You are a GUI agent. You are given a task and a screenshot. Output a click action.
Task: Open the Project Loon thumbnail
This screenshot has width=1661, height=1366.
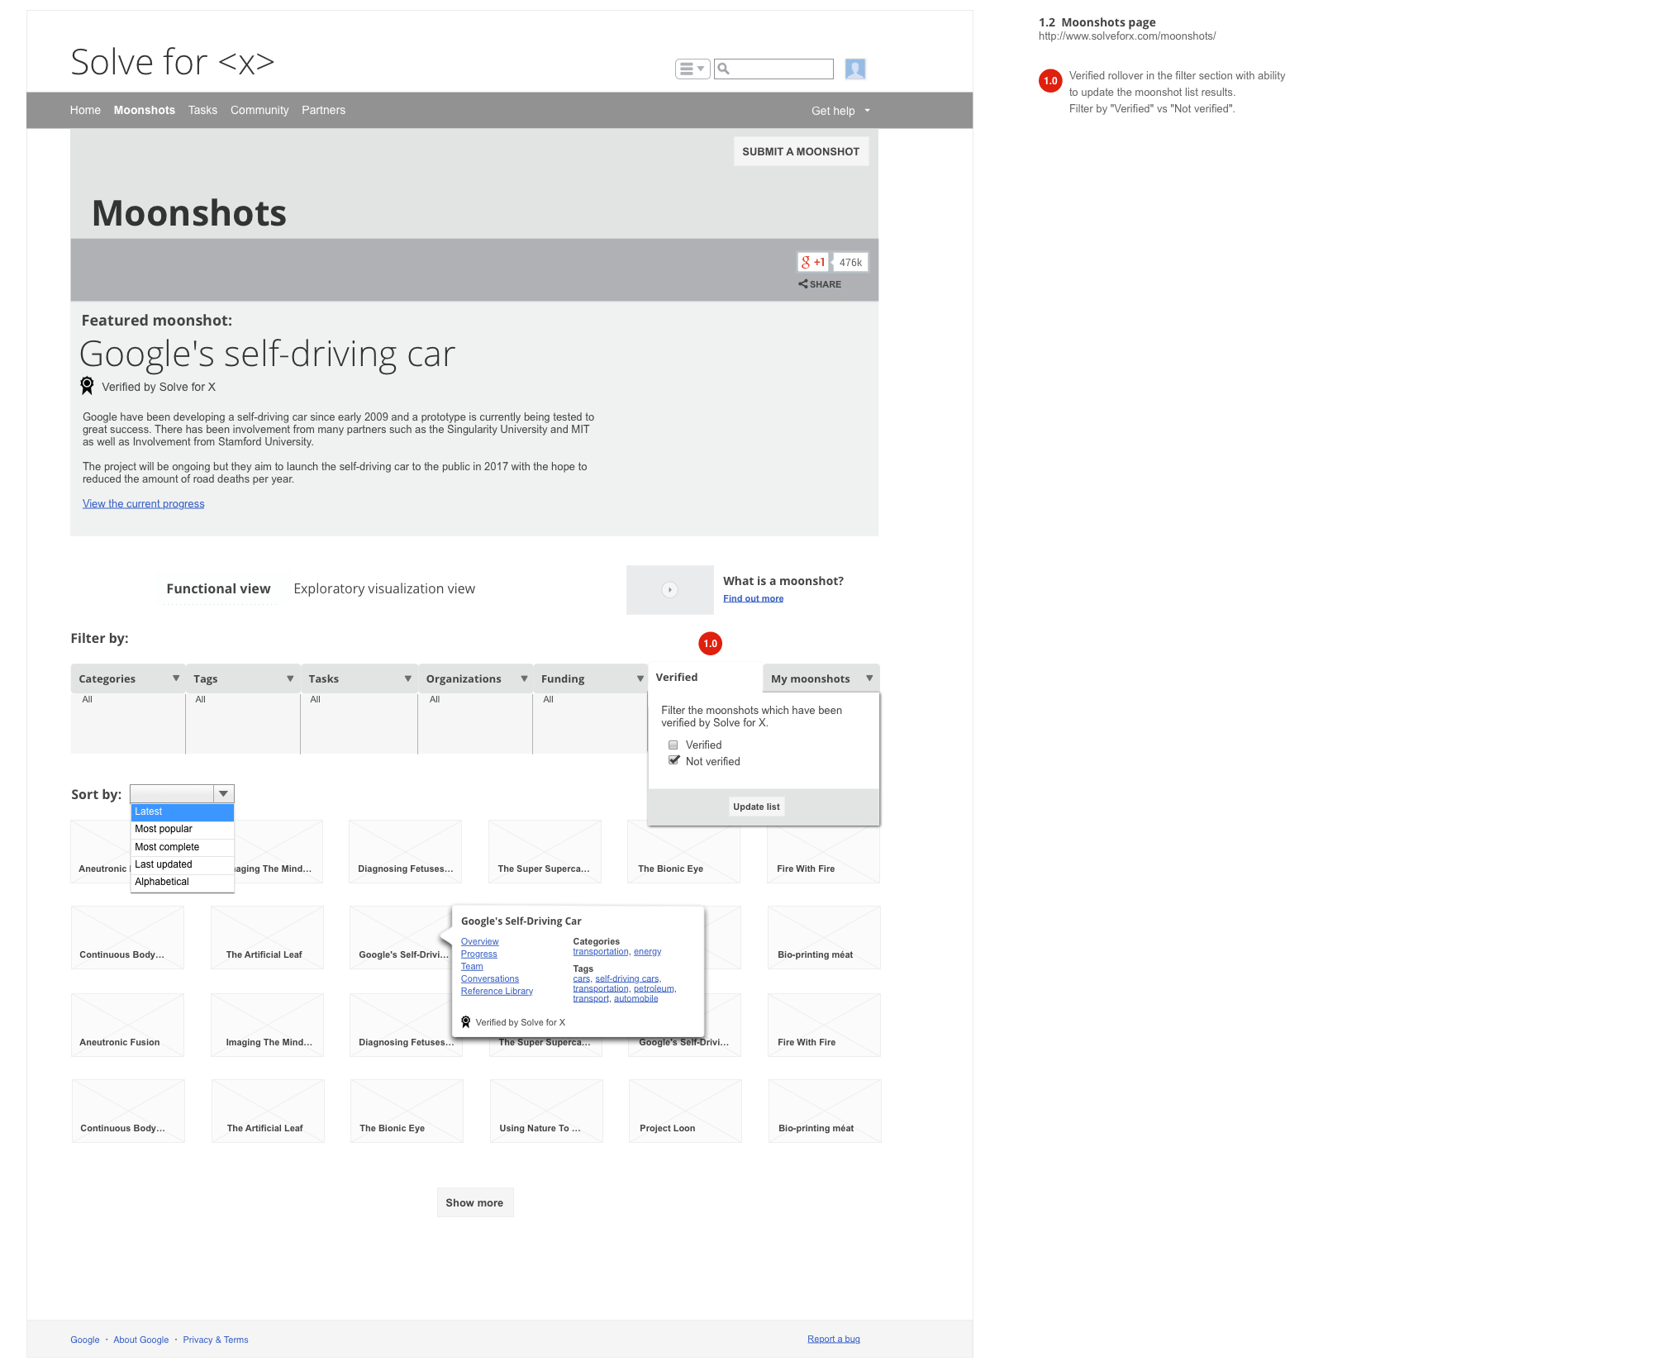click(x=684, y=1111)
